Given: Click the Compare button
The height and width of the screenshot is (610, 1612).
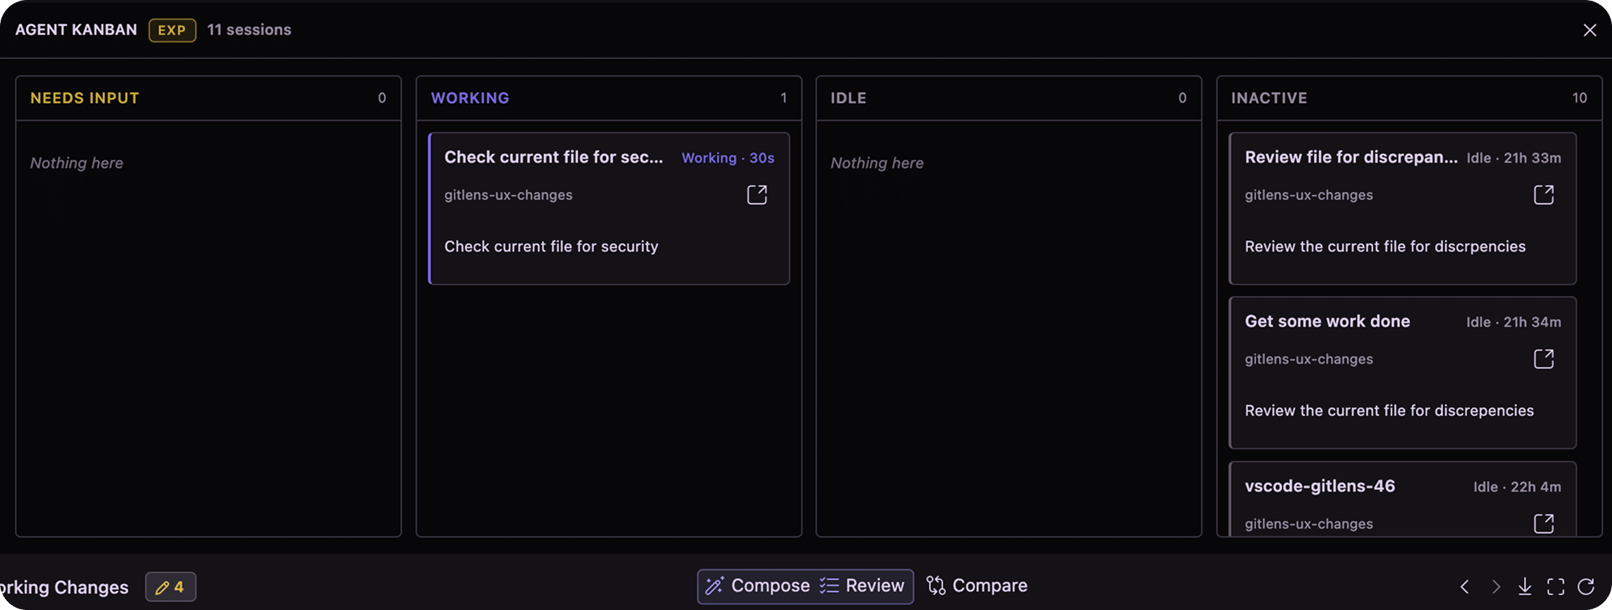Looking at the screenshot, I should [x=977, y=586].
